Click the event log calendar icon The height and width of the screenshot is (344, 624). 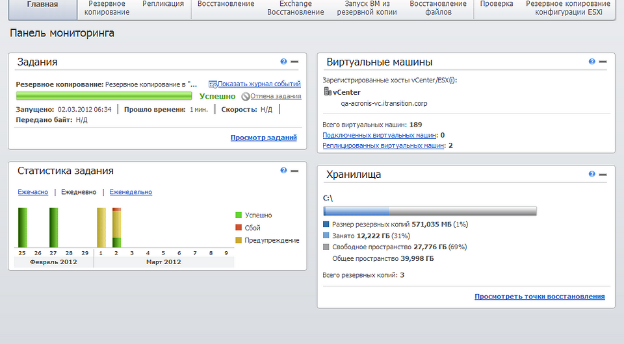pyautogui.click(x=213, y=84)
